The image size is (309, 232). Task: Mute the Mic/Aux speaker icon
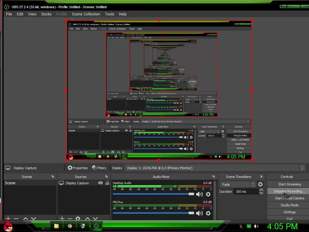pyautogui.click(x=199, y=213)
